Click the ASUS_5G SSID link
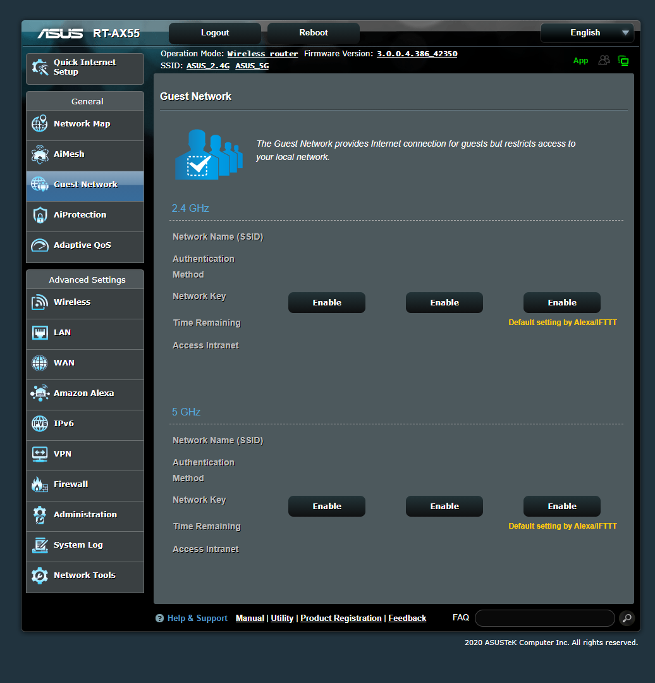 tap(252, 66)
